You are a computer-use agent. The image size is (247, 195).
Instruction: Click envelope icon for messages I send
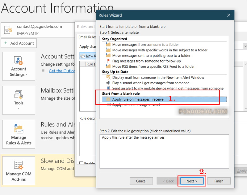pyautogui.click(x=108, y=105)
